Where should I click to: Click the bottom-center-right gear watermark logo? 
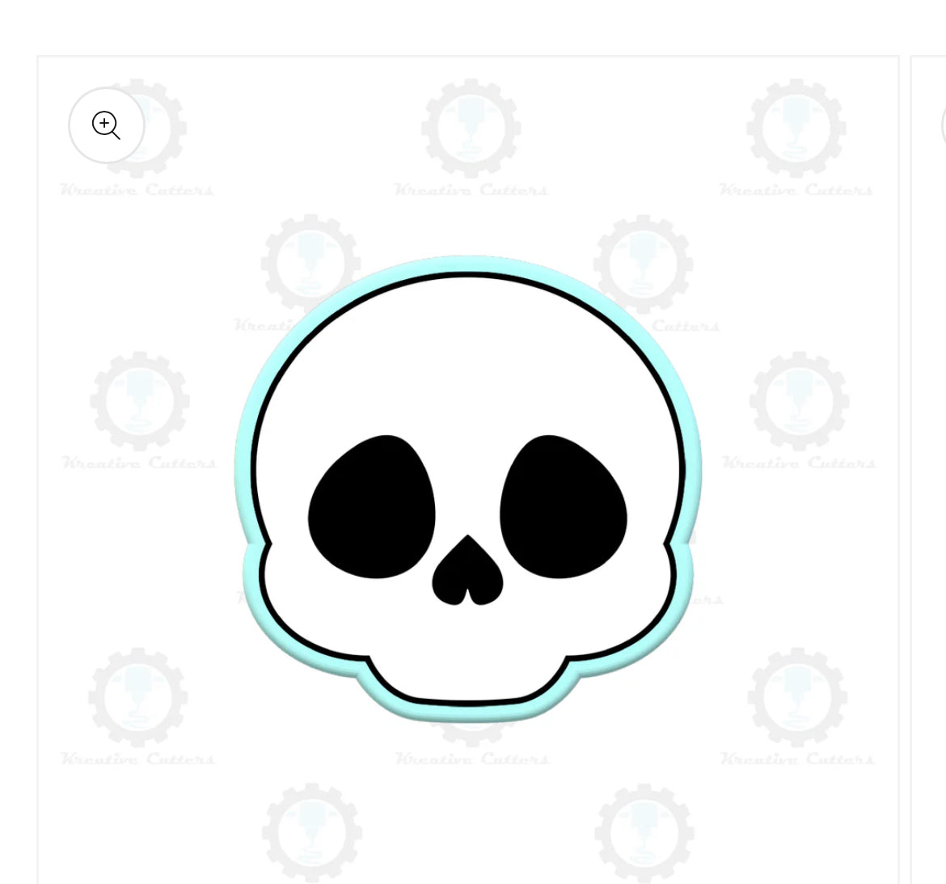tap(644, 833)
